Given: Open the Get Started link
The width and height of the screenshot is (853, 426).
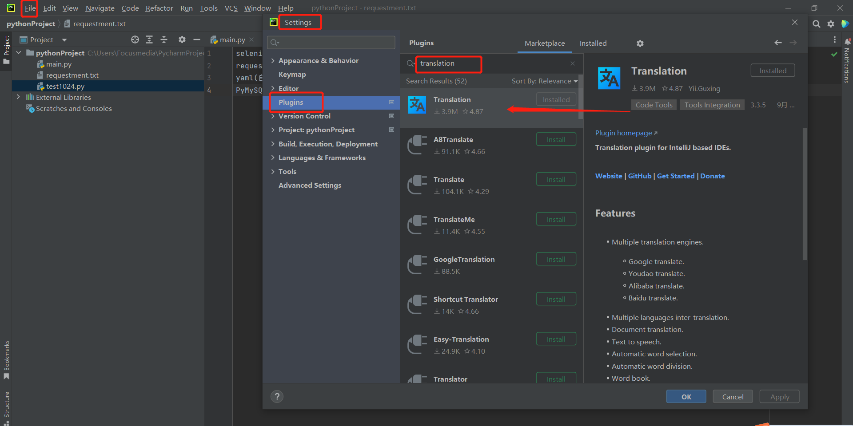Looking at the screenshot, I should 676,176.
